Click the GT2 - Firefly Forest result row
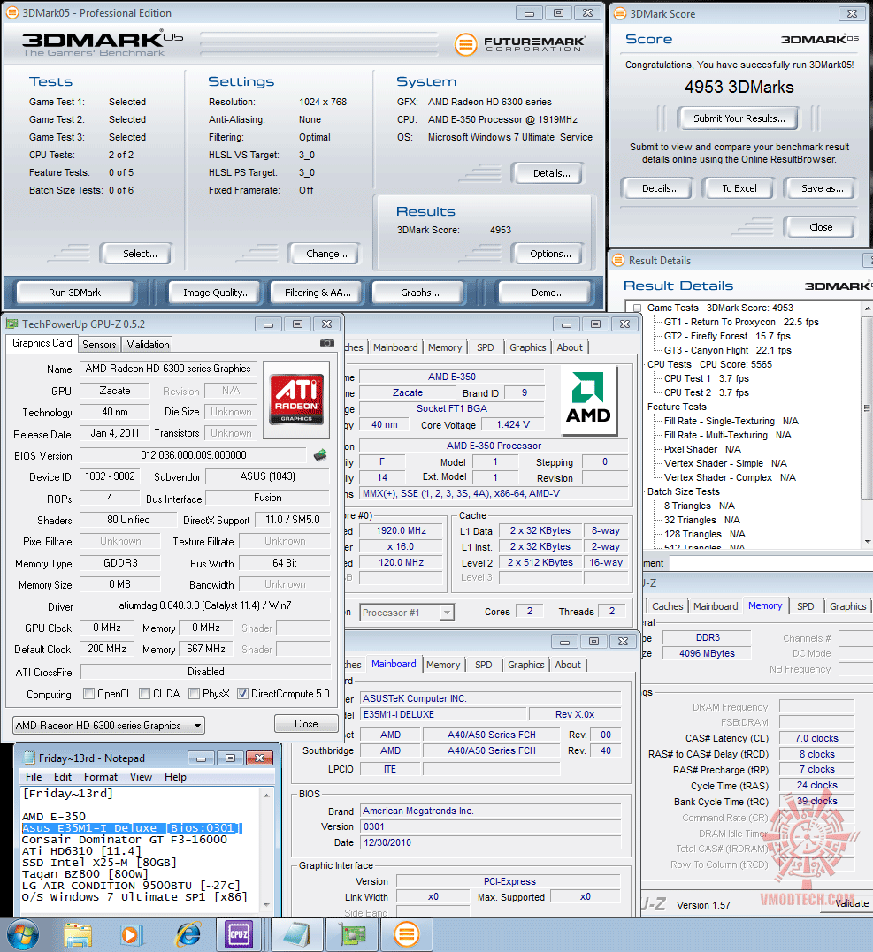 [x=726, y=336]
